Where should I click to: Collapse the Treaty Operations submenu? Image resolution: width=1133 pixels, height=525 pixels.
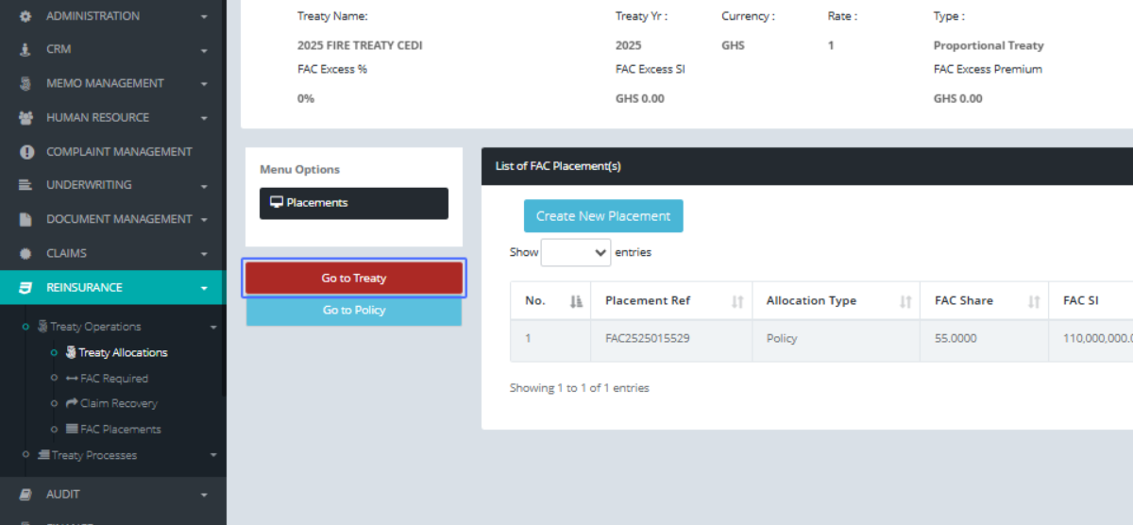coord(213,327)
